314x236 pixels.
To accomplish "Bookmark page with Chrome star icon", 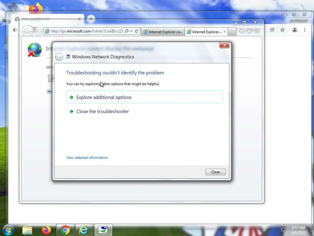I will coord(282,30).
